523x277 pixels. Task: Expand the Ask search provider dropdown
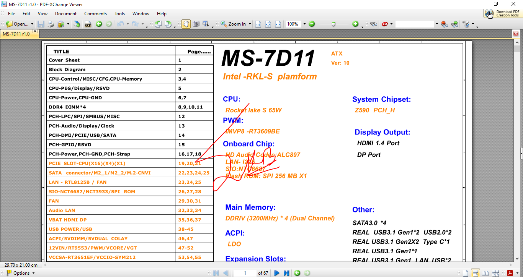pyautogui.click(x=392, y=24)
